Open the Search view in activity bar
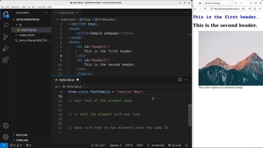 click(6, 25)
